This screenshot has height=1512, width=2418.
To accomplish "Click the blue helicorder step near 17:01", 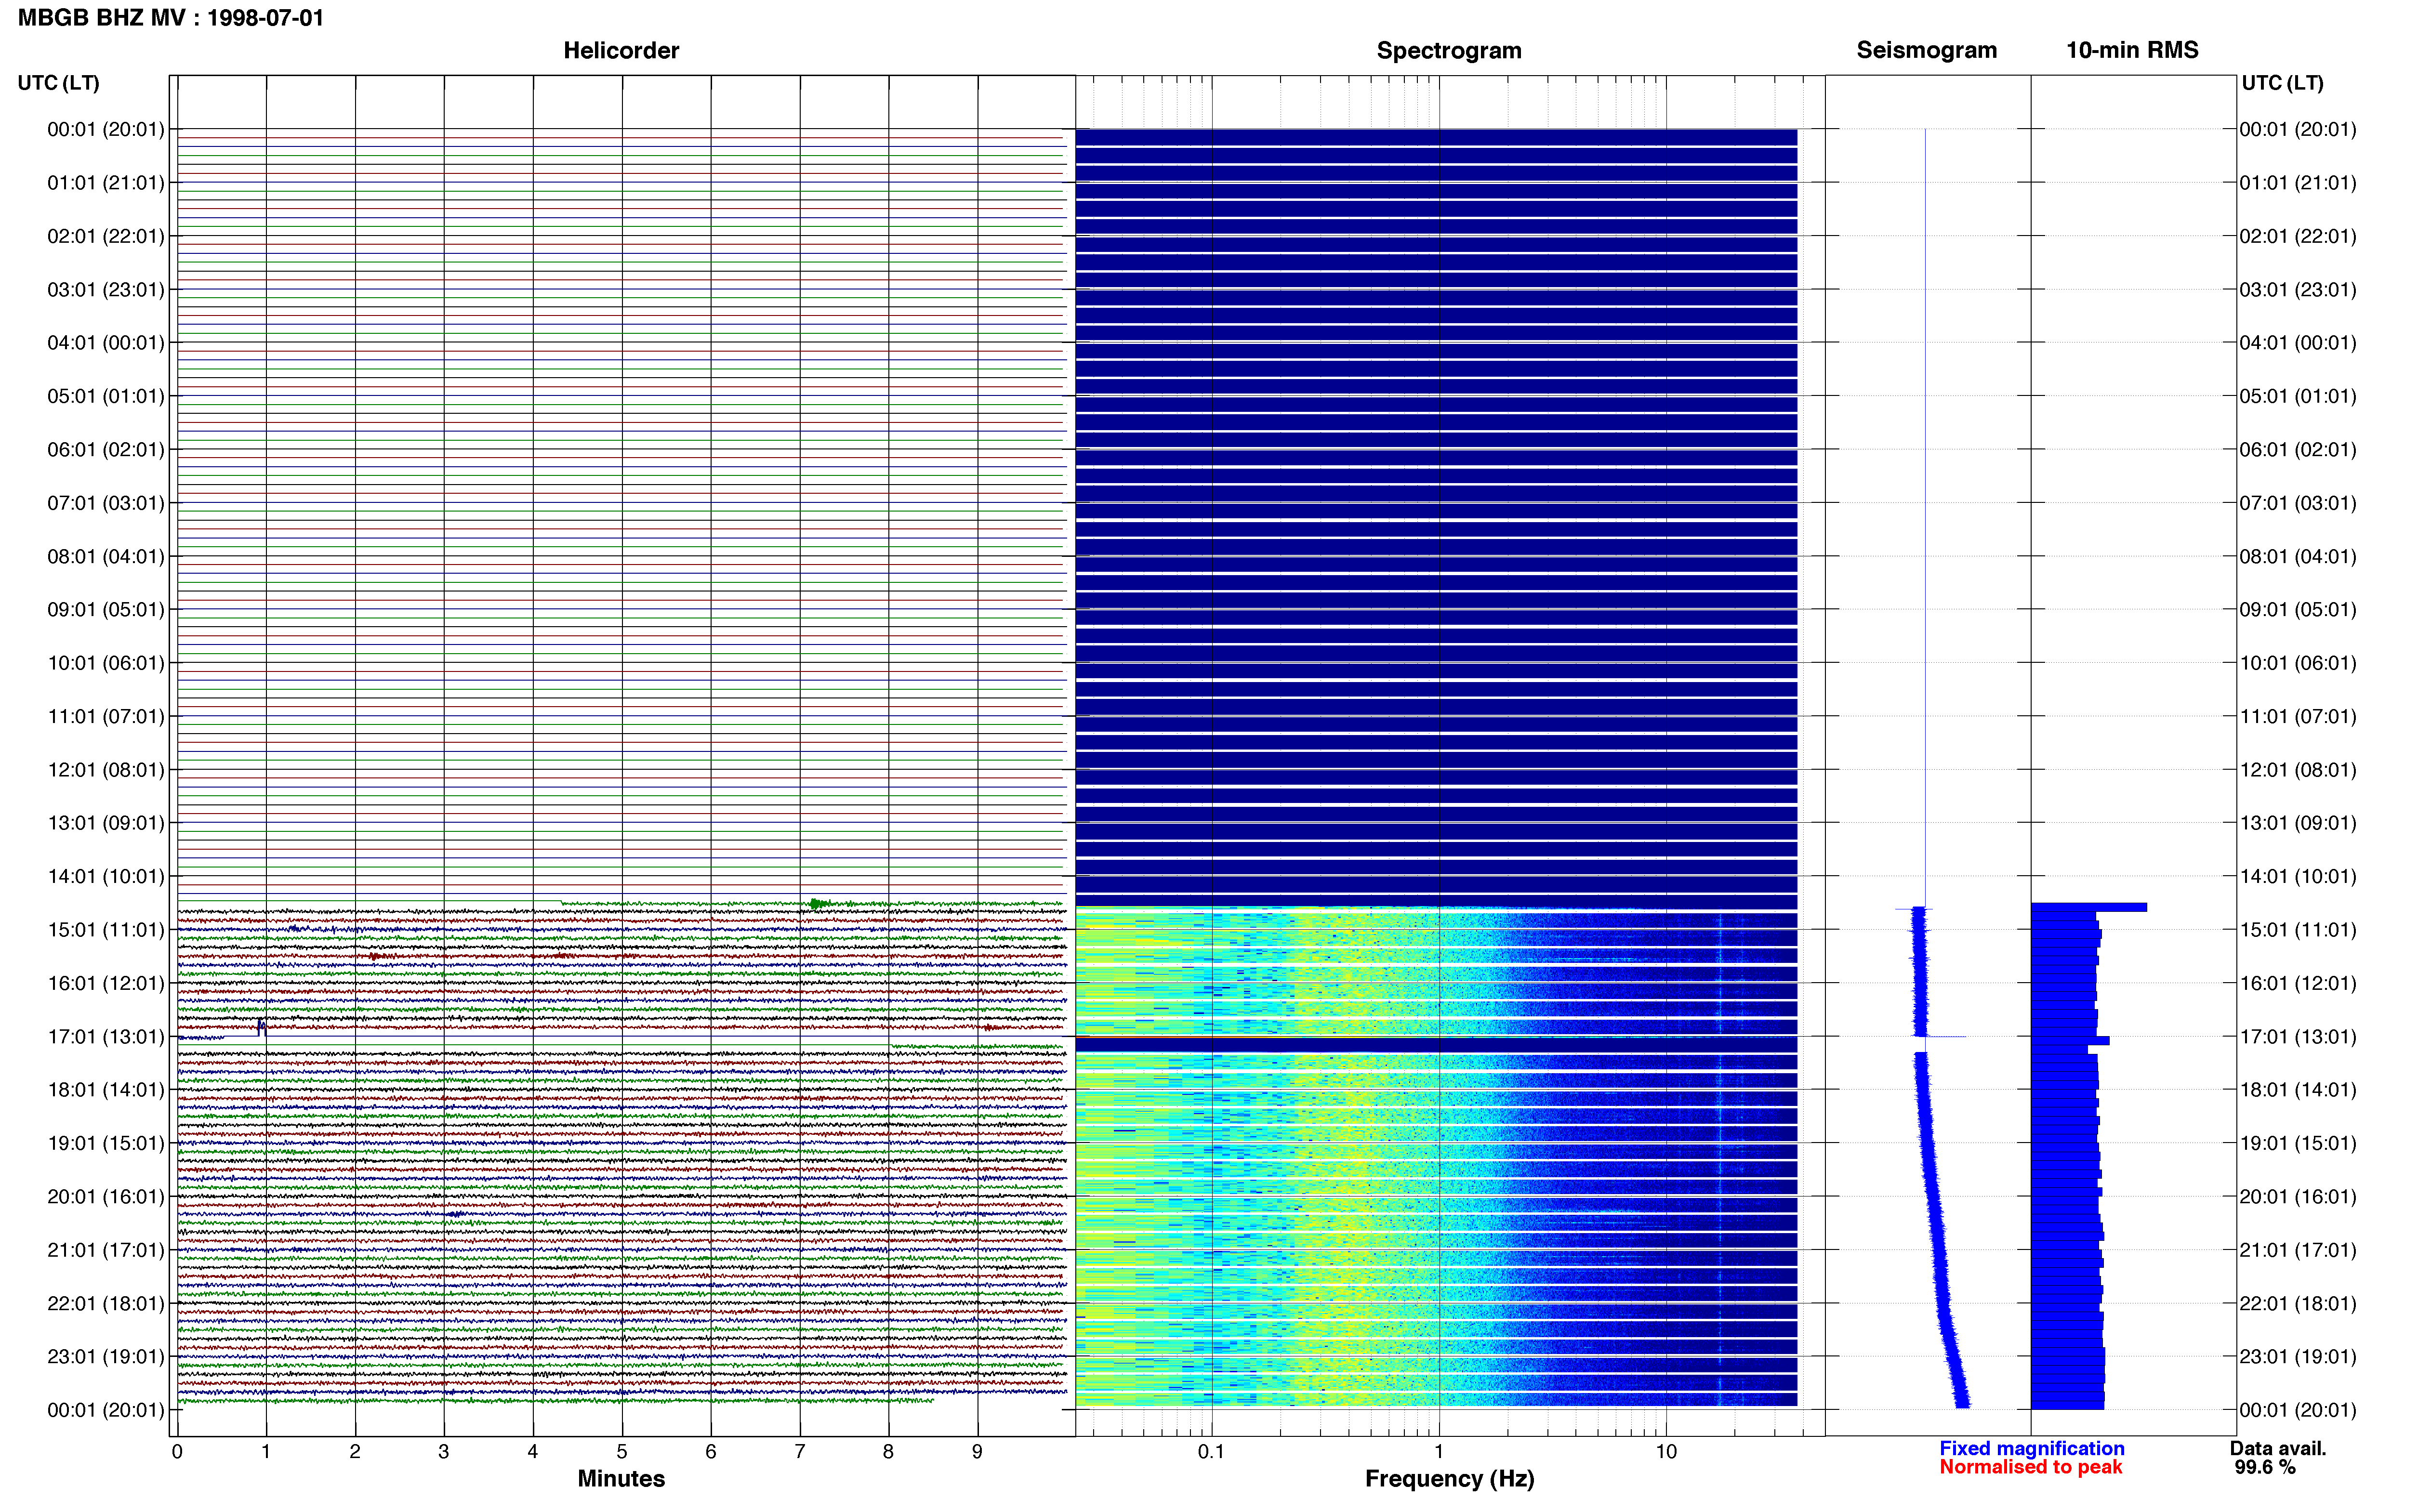I will (261, 1027).
